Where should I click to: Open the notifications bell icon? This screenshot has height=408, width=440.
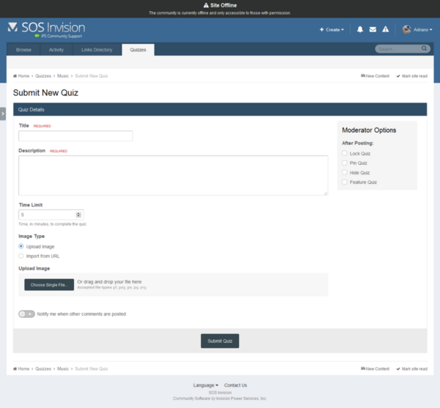pos(360,30)
